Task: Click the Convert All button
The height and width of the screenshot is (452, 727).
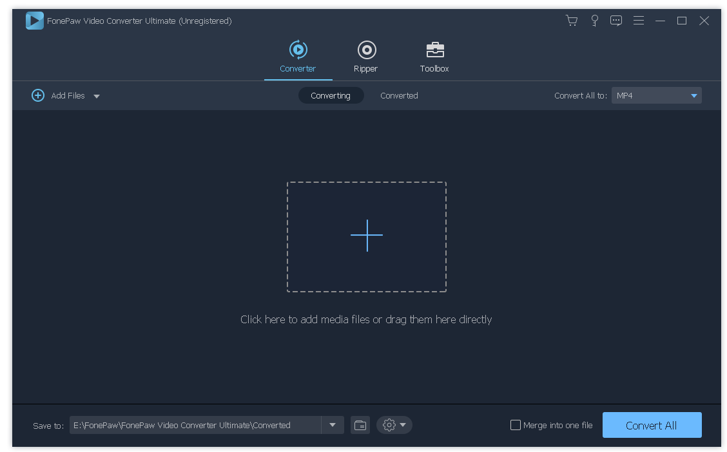Action: [x=652, y=425]
